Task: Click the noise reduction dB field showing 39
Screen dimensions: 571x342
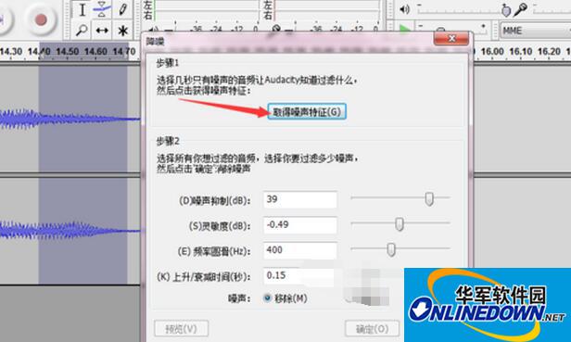Action: (300, 199)
